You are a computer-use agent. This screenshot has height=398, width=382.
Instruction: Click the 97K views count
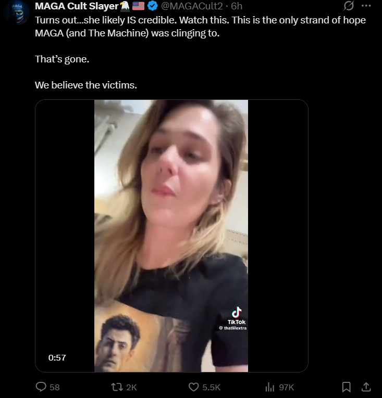point(287,388)
